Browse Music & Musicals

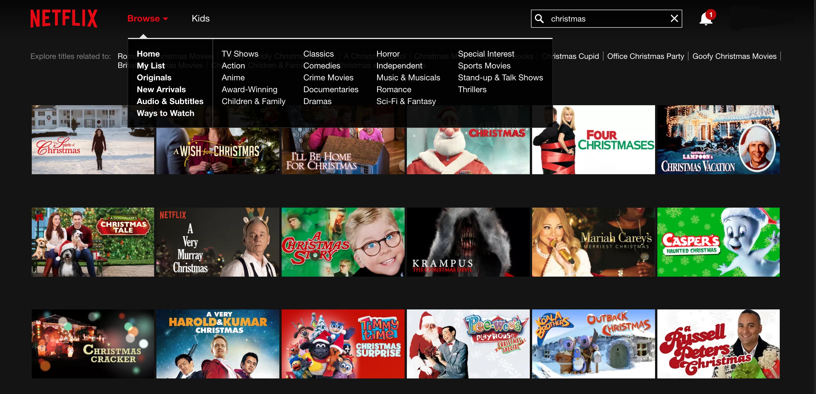tap(408, 77)
